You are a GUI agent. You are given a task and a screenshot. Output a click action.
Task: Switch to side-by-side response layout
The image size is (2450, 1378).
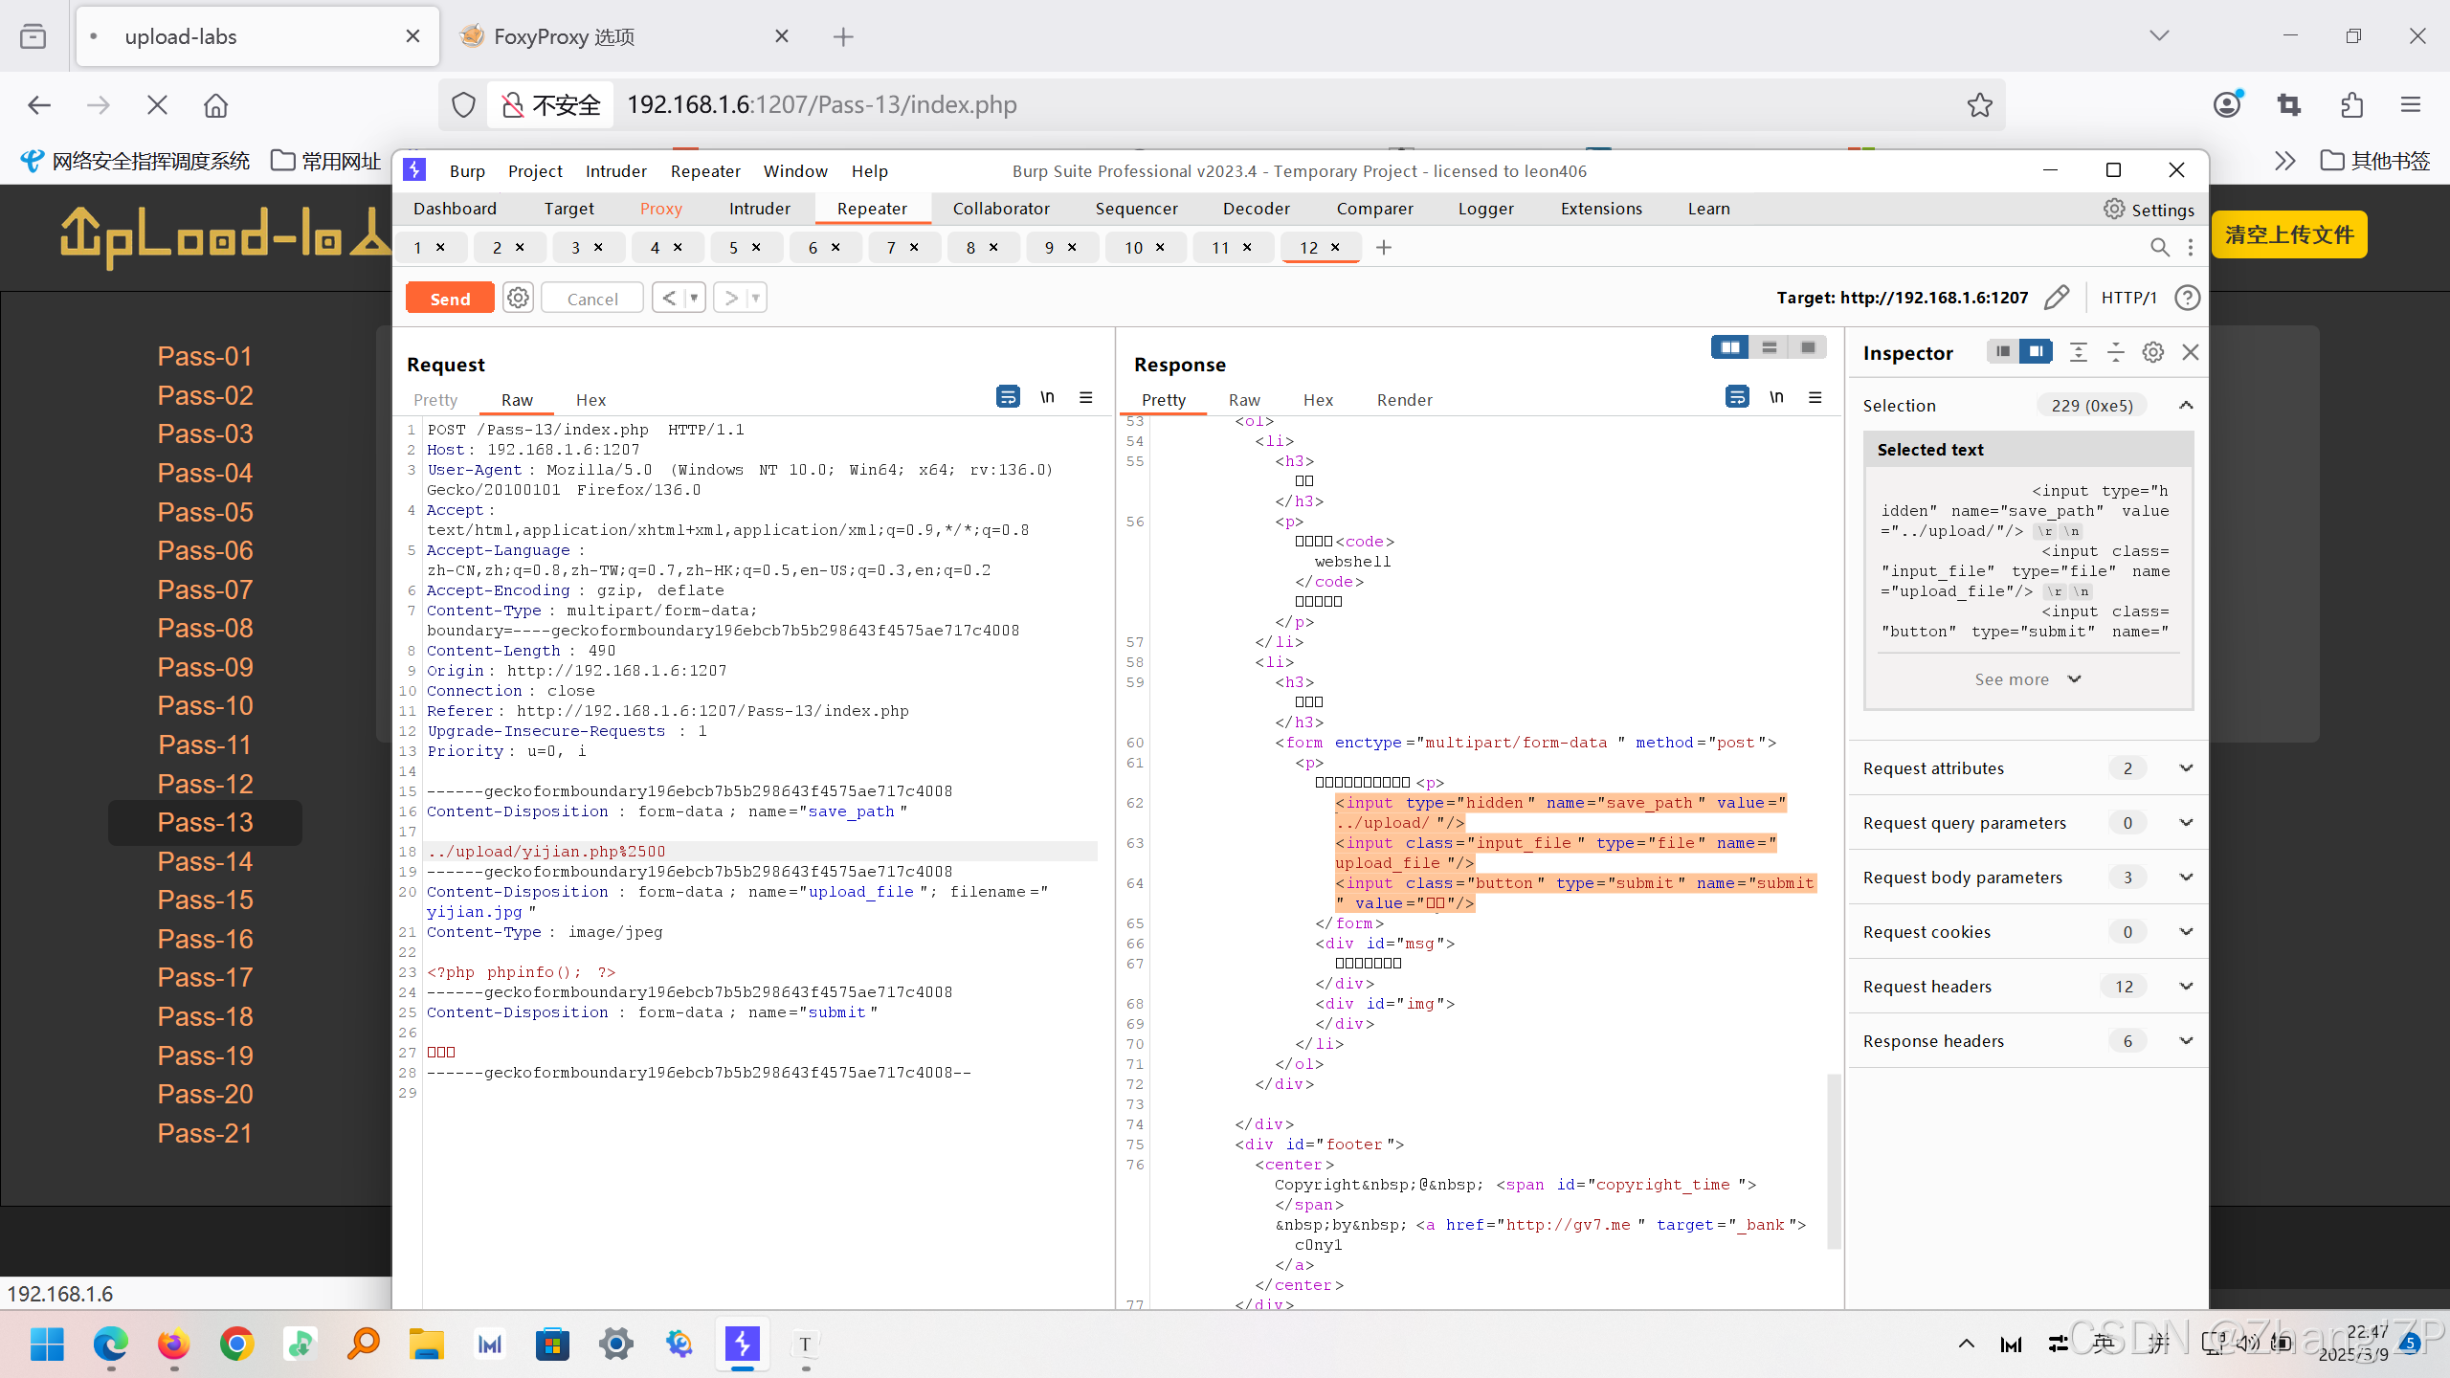click(1730, 347)
